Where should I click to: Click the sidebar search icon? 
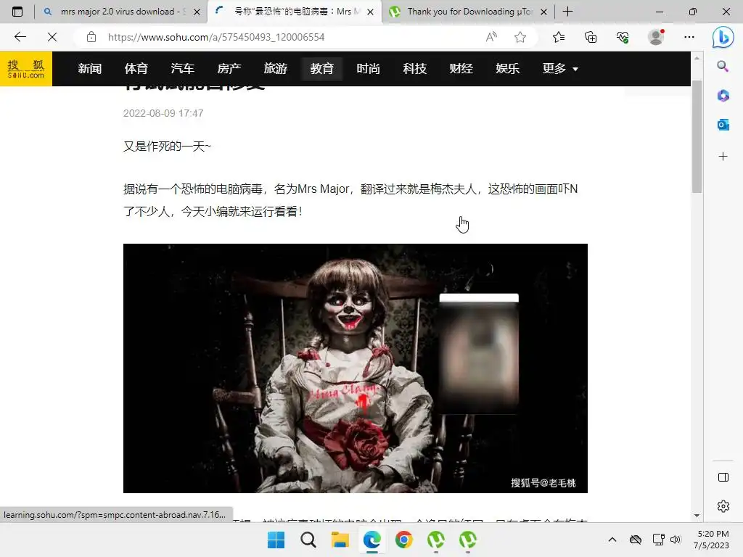click(x=723, y=66)
